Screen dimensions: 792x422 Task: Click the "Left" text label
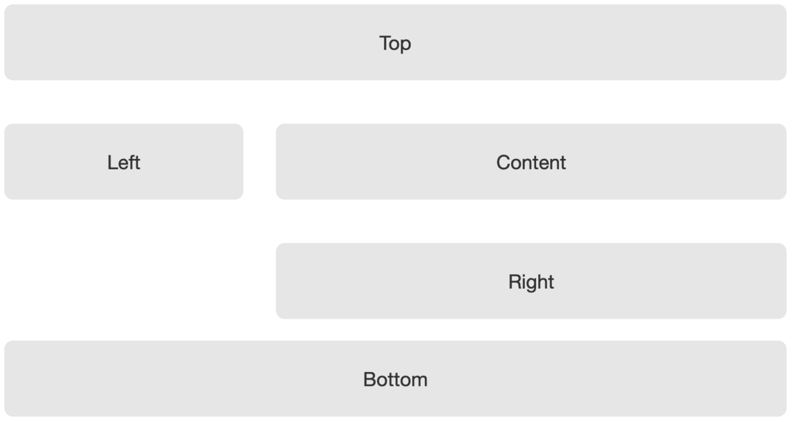coord(124,162)
